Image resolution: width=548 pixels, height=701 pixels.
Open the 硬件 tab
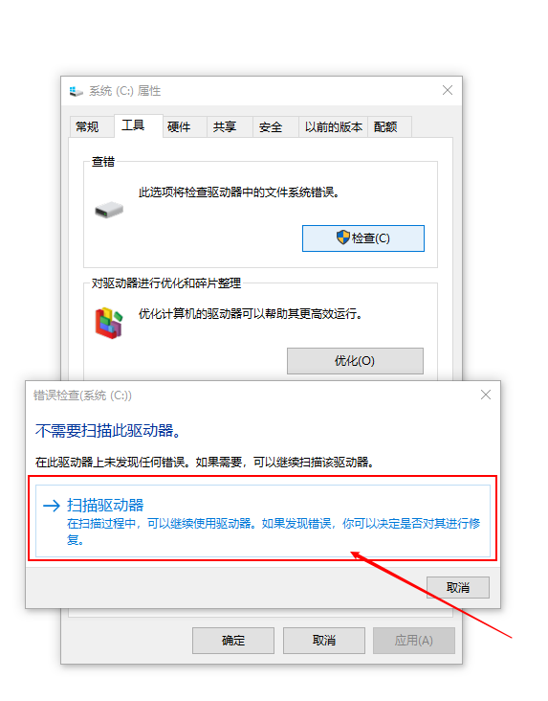tap(179, 127)
